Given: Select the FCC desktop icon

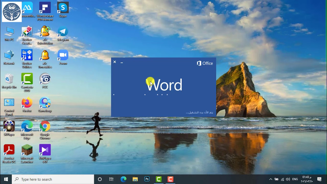Looking at the screenshot, I should [45, 81].
